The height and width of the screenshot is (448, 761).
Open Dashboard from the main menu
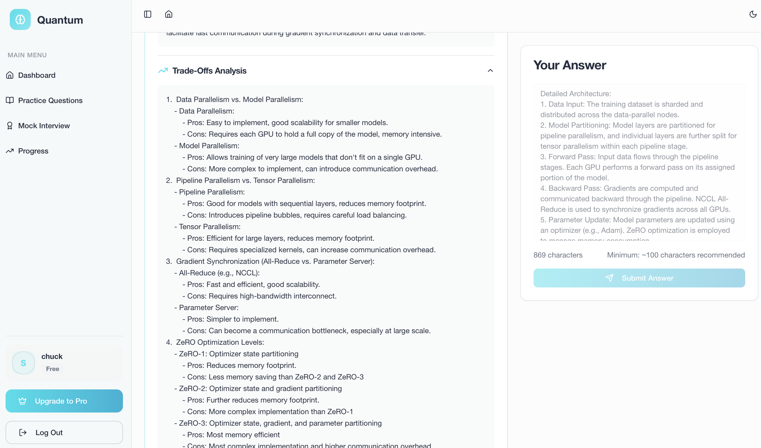click(37, 75)
